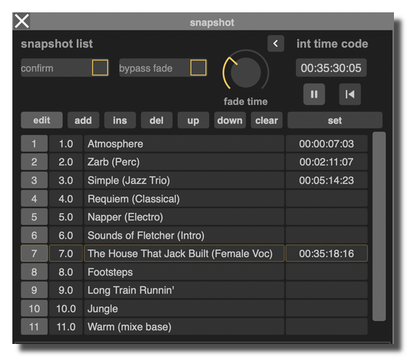Select the Jungle snapshot name

[x=184, y=308]
